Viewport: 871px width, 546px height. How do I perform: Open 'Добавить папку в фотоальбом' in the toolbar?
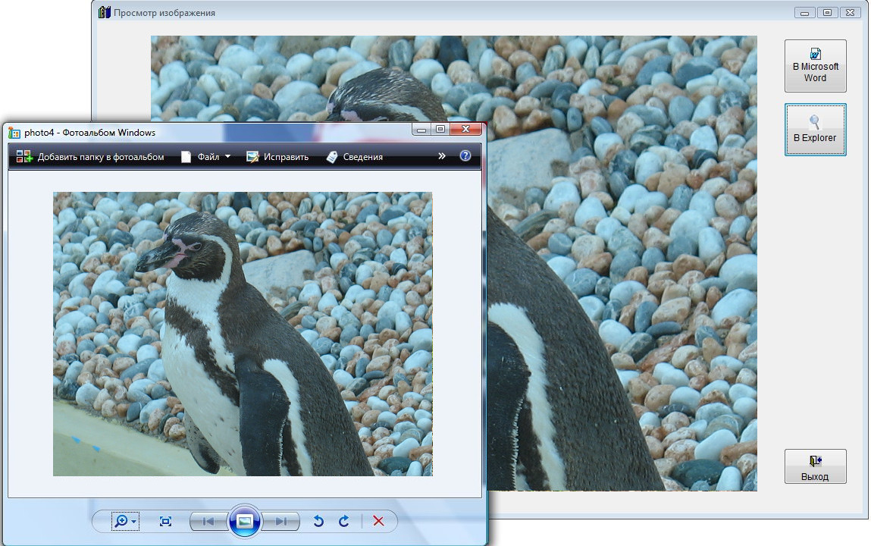(x=90, y=157)
